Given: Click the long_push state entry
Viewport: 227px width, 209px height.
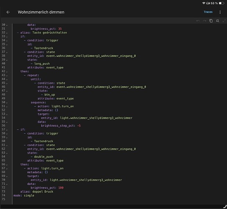Looking at the screenshot, I should click(x=42, y=64).
